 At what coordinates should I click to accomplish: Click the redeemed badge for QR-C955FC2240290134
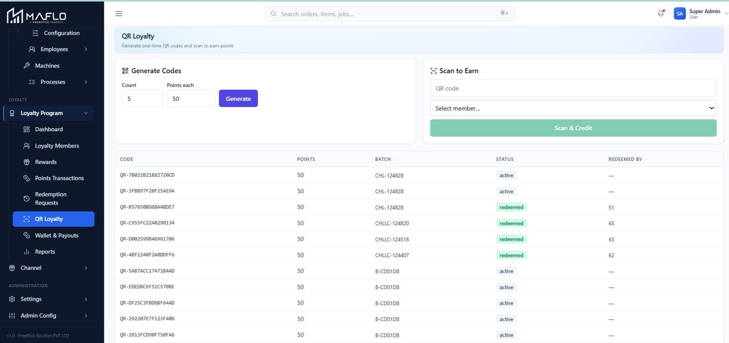coord(511,223)
